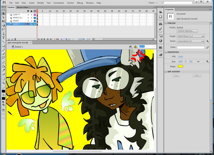This screenshot has height=155, width=214.
Task: Open the Modify menu
Action: click(x=40, y=3)
